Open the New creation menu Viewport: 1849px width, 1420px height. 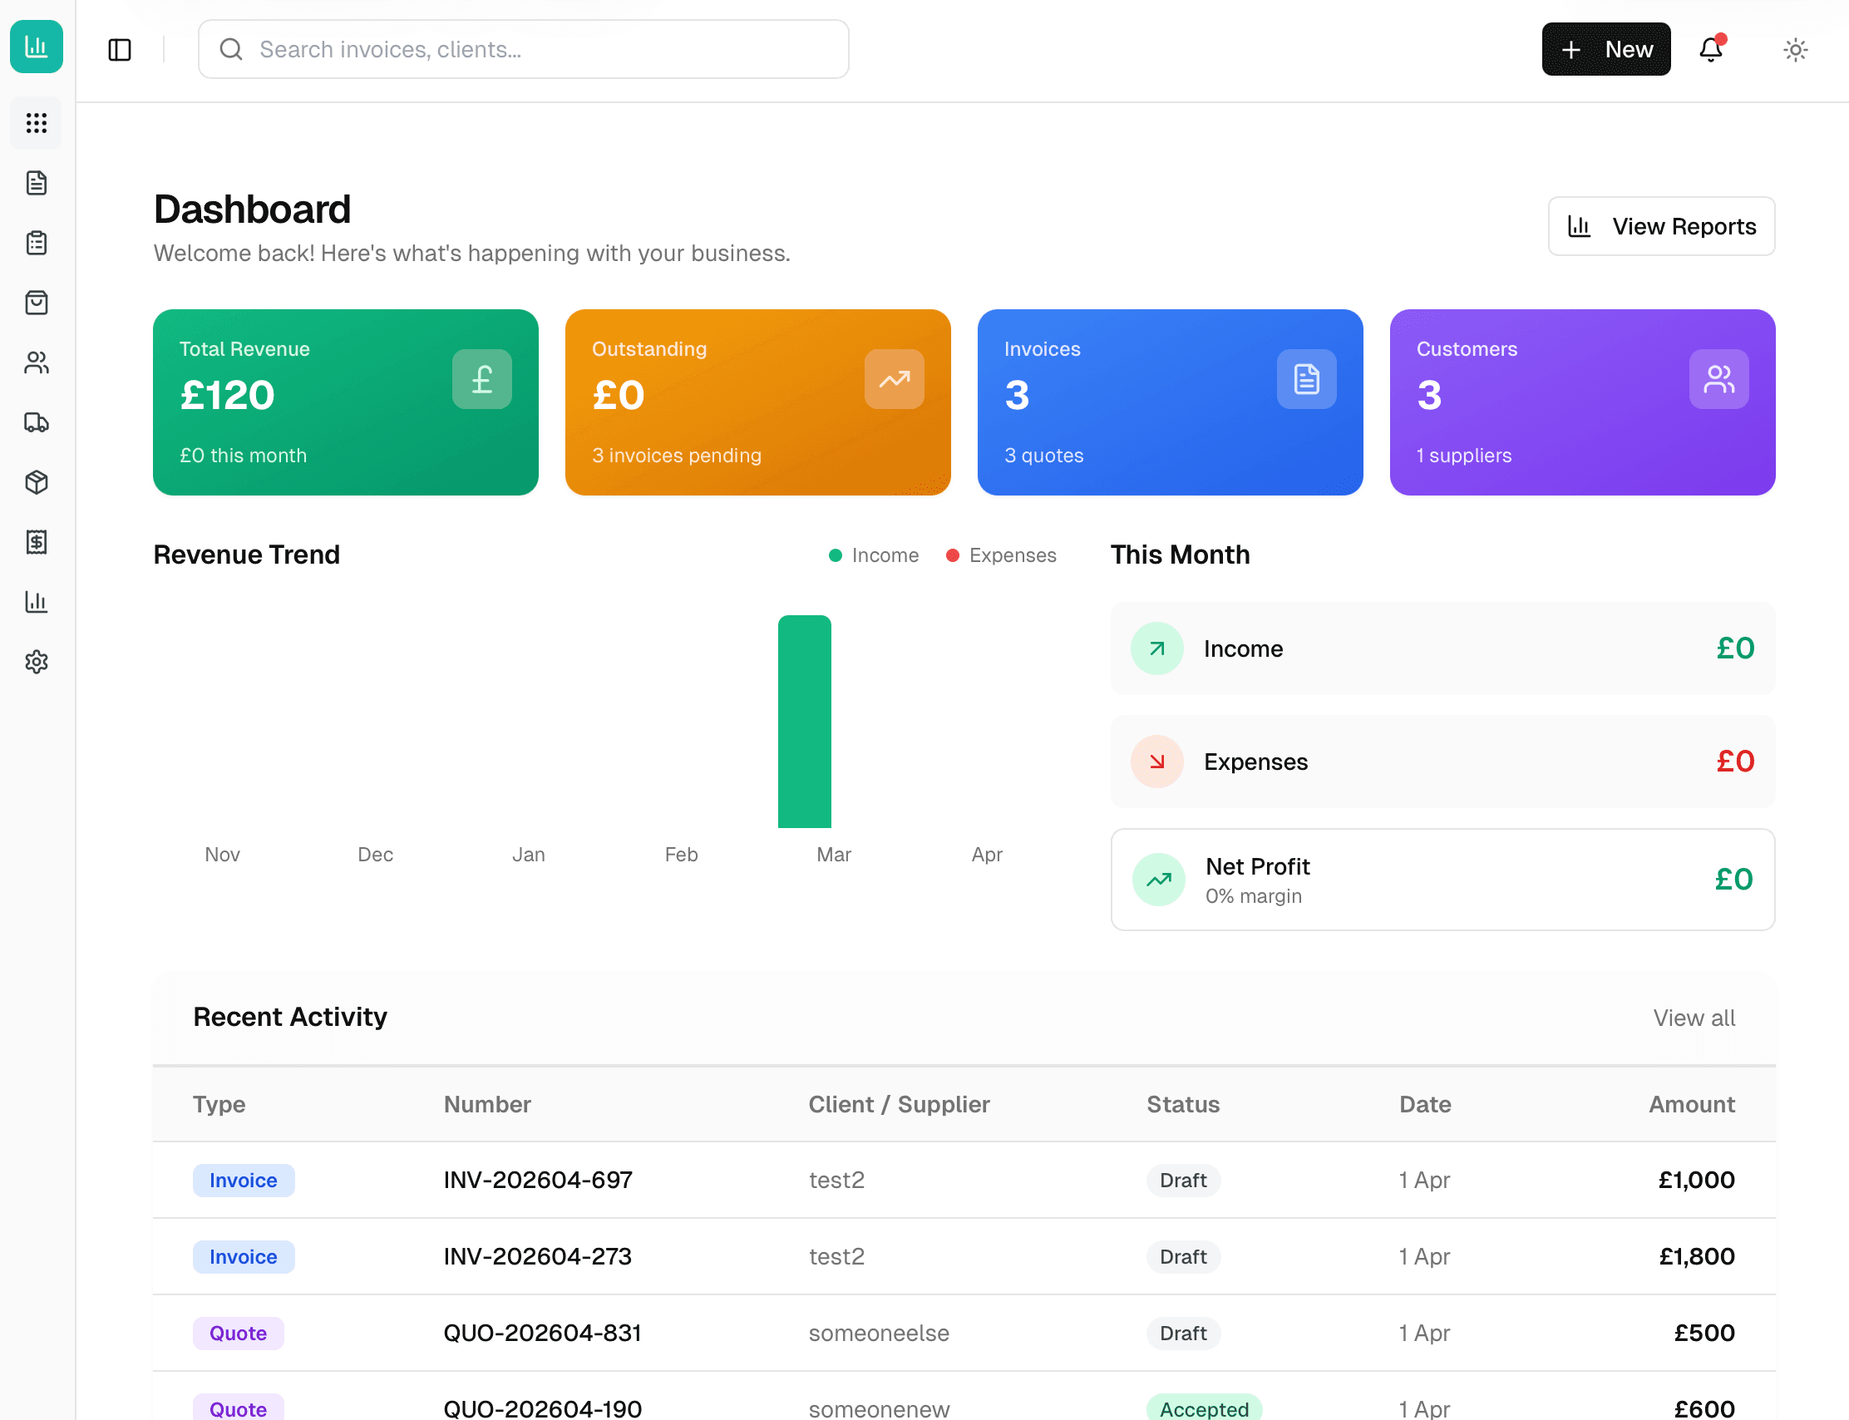pos(1605,49)
